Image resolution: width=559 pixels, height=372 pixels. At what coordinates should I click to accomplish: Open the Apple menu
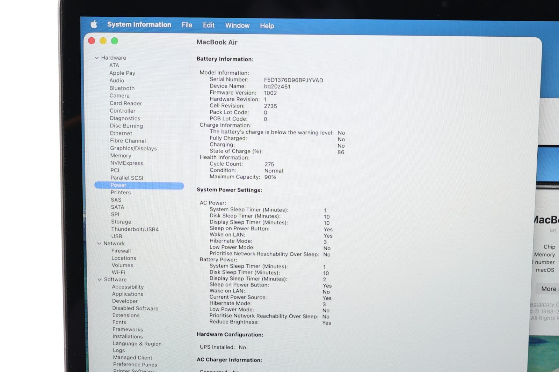click(x=94, y=24)
